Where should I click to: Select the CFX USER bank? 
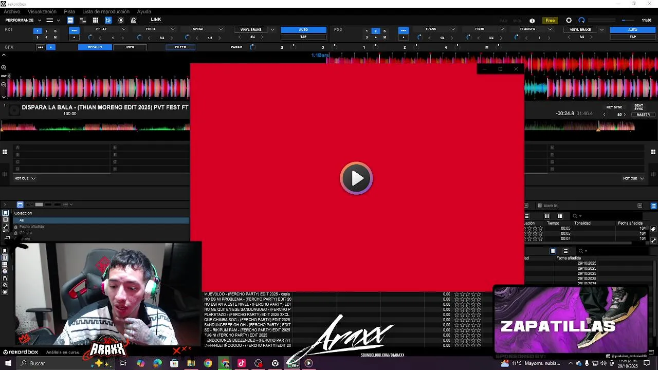130,47
